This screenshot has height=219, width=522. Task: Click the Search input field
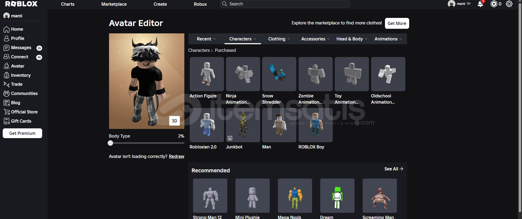tap(285, 4)
